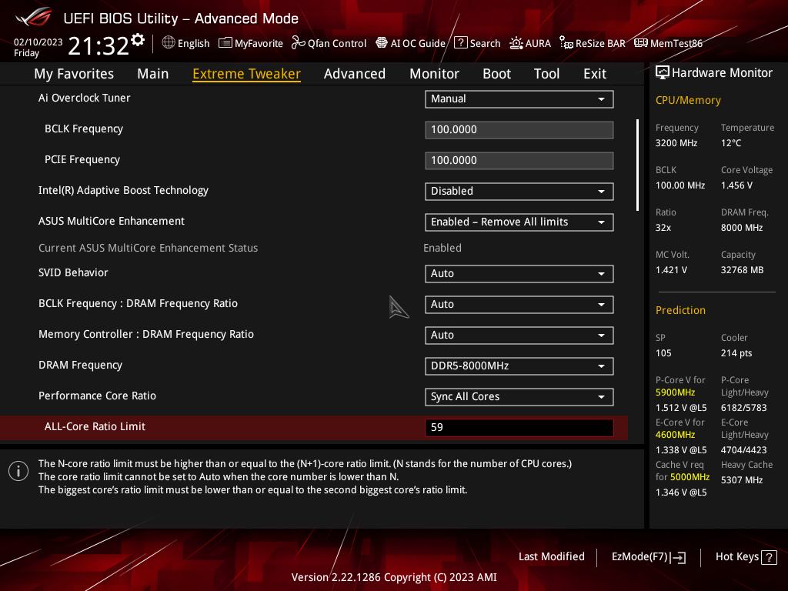Click the Cooler 214 pts value
Screen dimensions: 788x591
click(736, 353)
